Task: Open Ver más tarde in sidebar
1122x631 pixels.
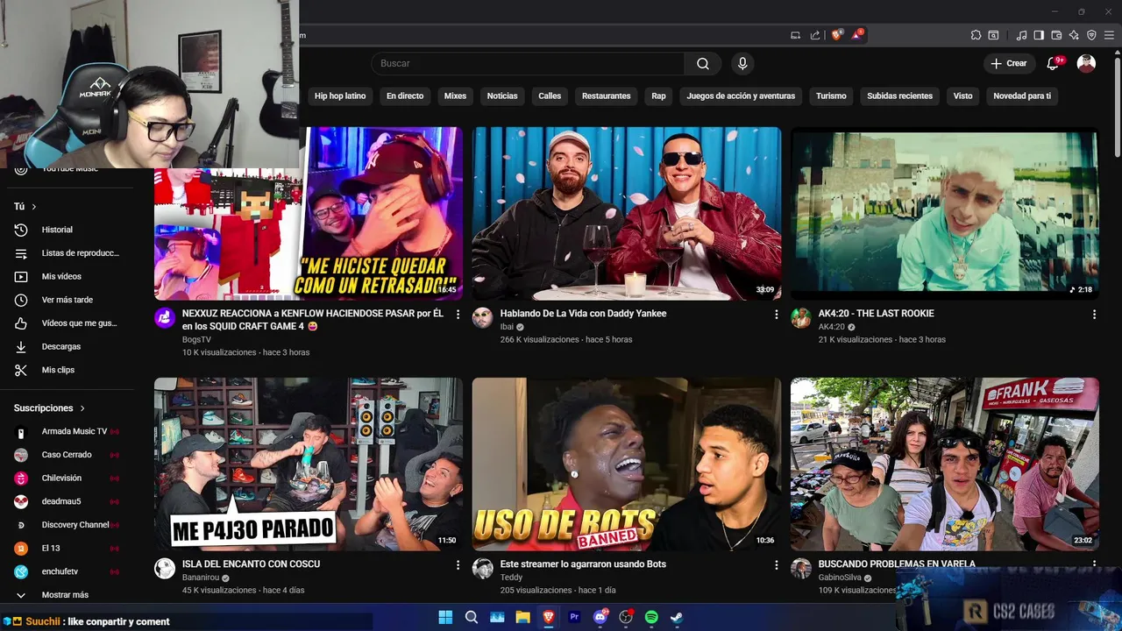Action: coord(68,300)
